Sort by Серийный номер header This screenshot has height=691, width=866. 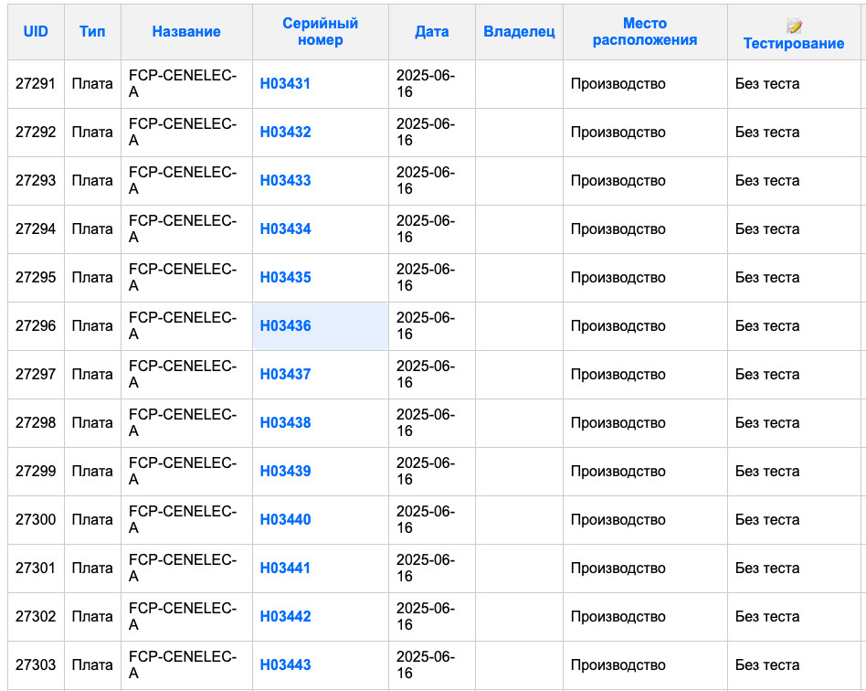pos(321,31)
